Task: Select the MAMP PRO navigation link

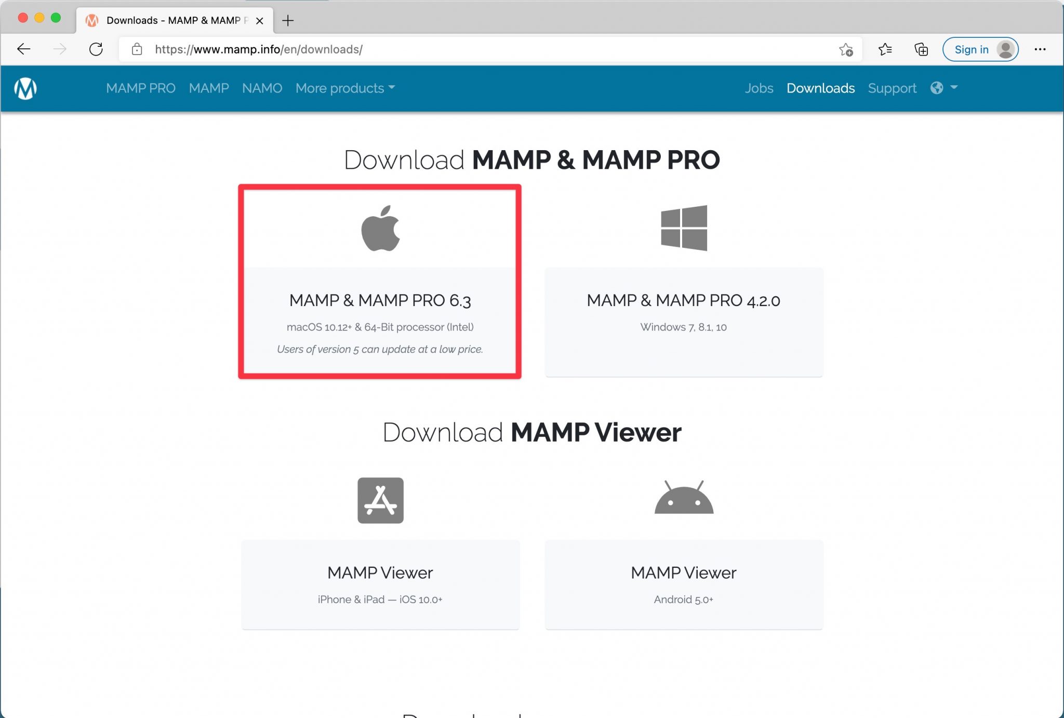Action: point(141,88)
